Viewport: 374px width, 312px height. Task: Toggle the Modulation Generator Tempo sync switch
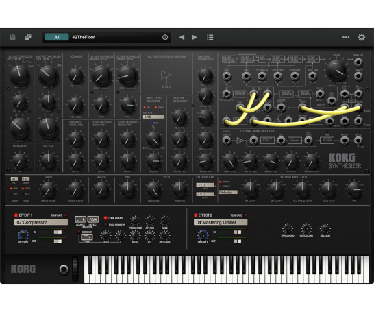tap(156, 108)
